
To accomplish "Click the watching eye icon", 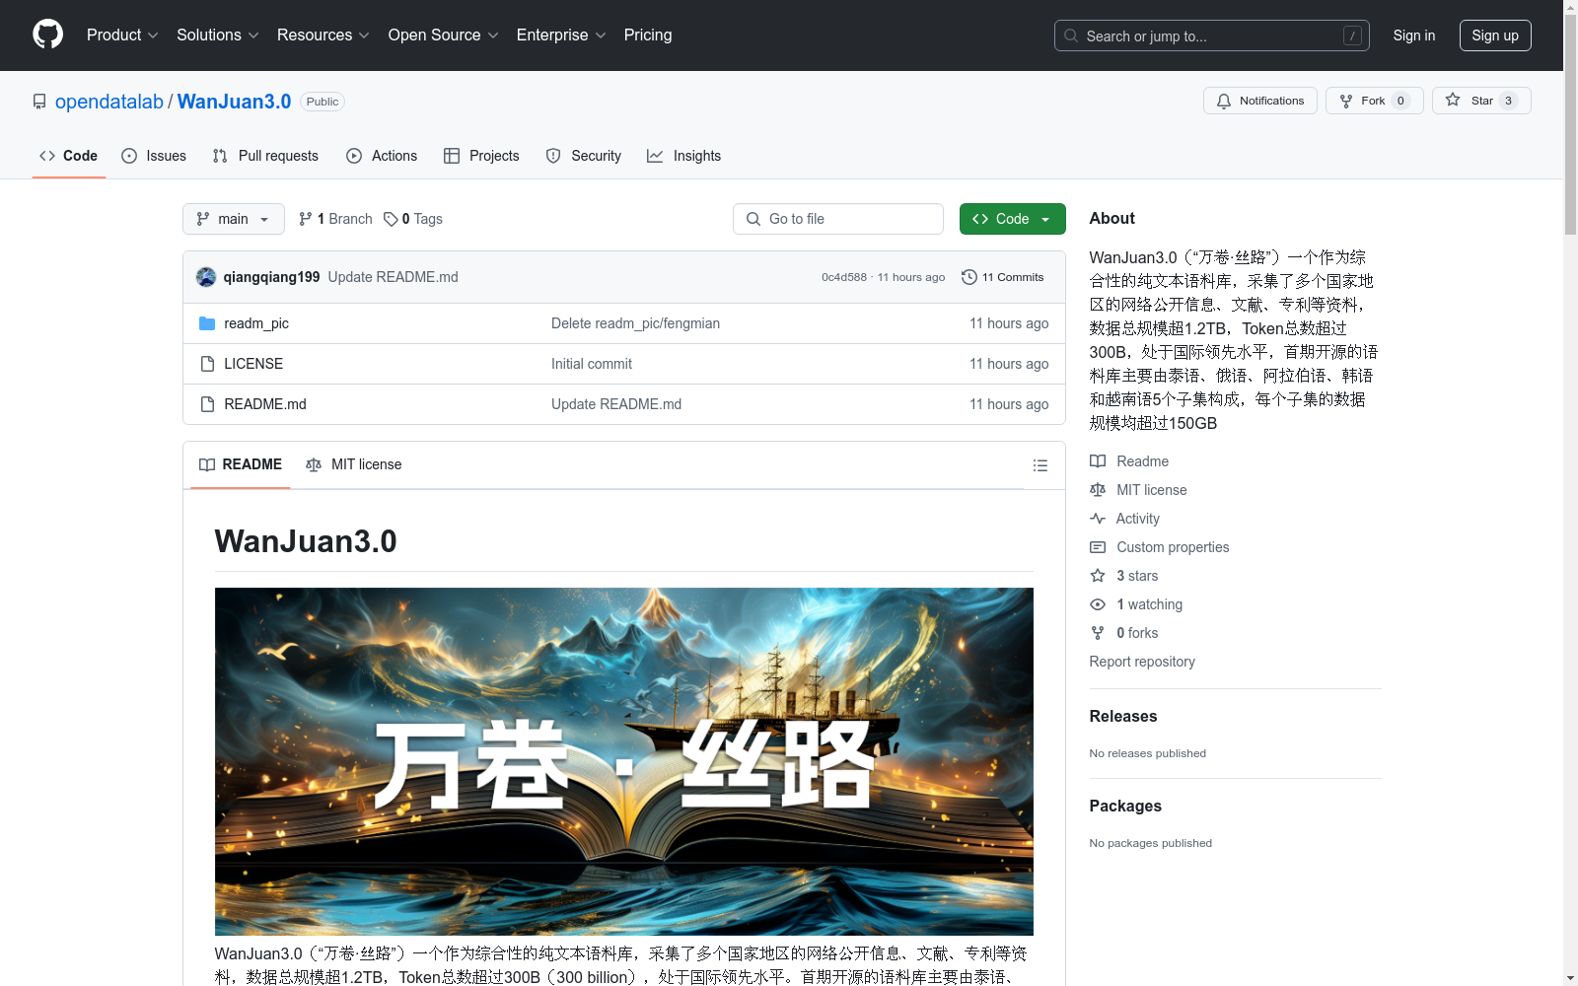I will (x=1098, y=604).
